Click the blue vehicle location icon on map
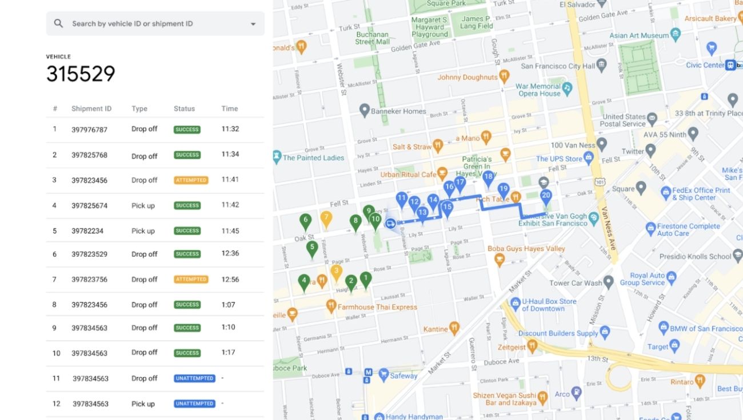Viewport: 743px width, 420px height. pyautogui.click(x=390, y=224)
